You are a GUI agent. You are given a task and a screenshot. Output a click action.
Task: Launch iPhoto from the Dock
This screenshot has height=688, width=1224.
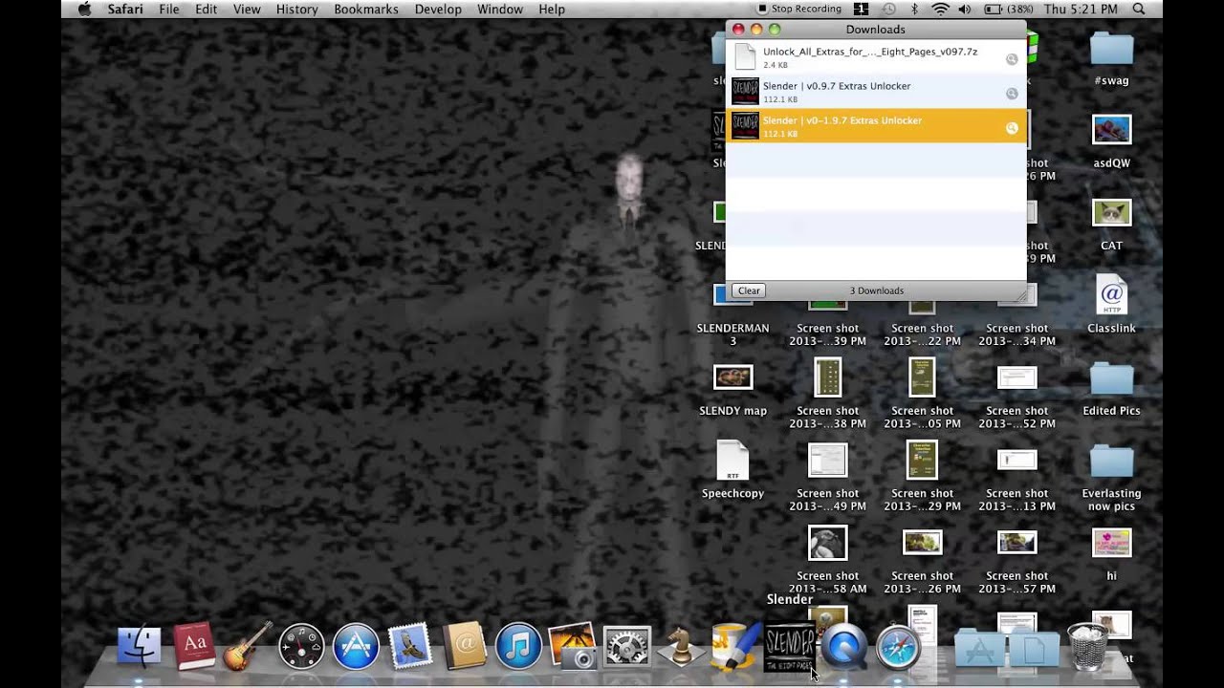tap(573, 647)
